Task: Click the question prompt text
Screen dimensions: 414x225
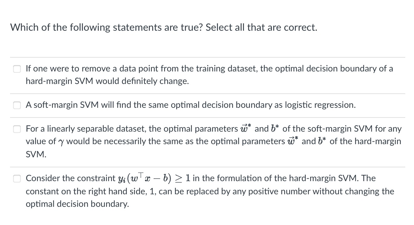Action: point(164,27)
